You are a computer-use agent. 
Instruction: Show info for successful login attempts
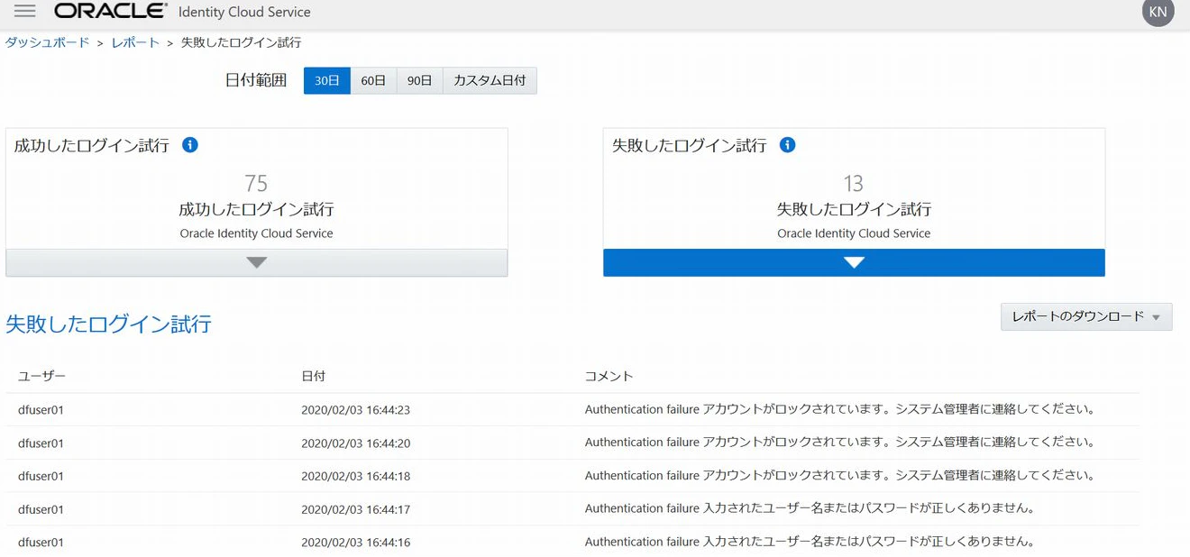click(x=189, y=145)
